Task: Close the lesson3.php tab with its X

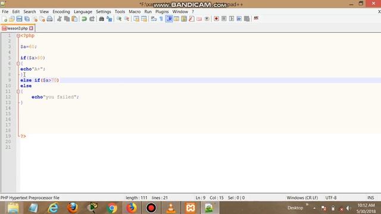Action: point(31,29)
